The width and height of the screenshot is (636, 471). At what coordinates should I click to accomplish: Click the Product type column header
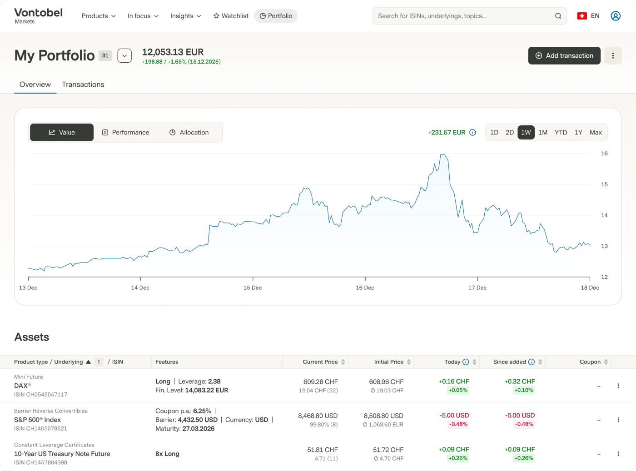pyautogui.click(x=31, y=362)
